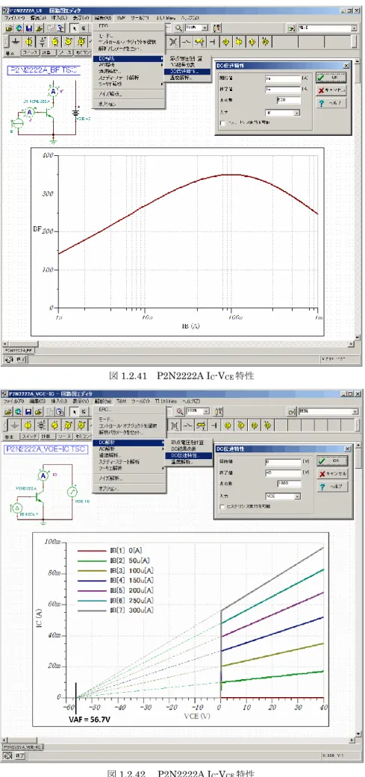The width and height of the screenshot is (365, 777).
Task: Switch to スイッチ component tab in VCE-IC window
Action: [30, 437]
